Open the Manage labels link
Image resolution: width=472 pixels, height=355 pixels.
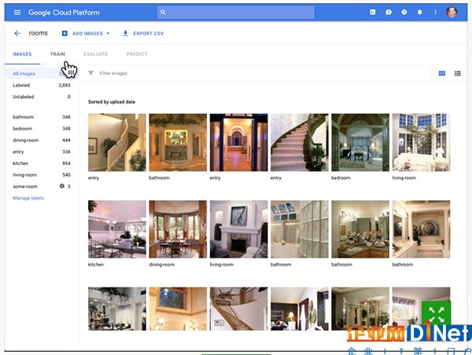[x=28, y=198]
